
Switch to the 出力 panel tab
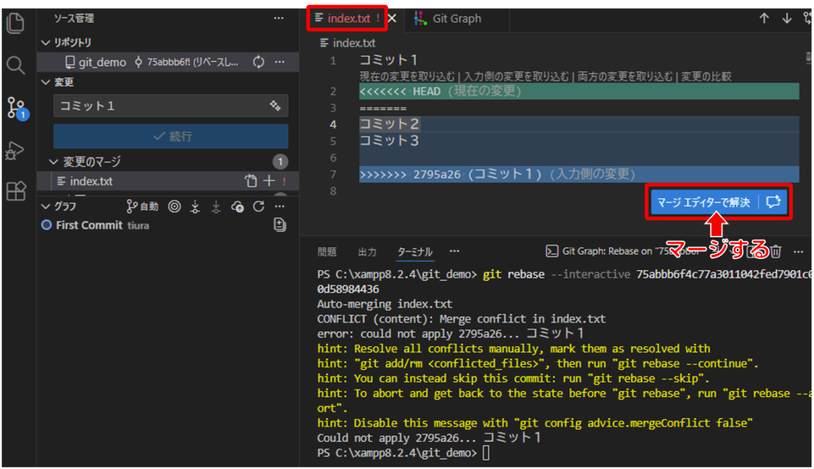pos(367,252)
